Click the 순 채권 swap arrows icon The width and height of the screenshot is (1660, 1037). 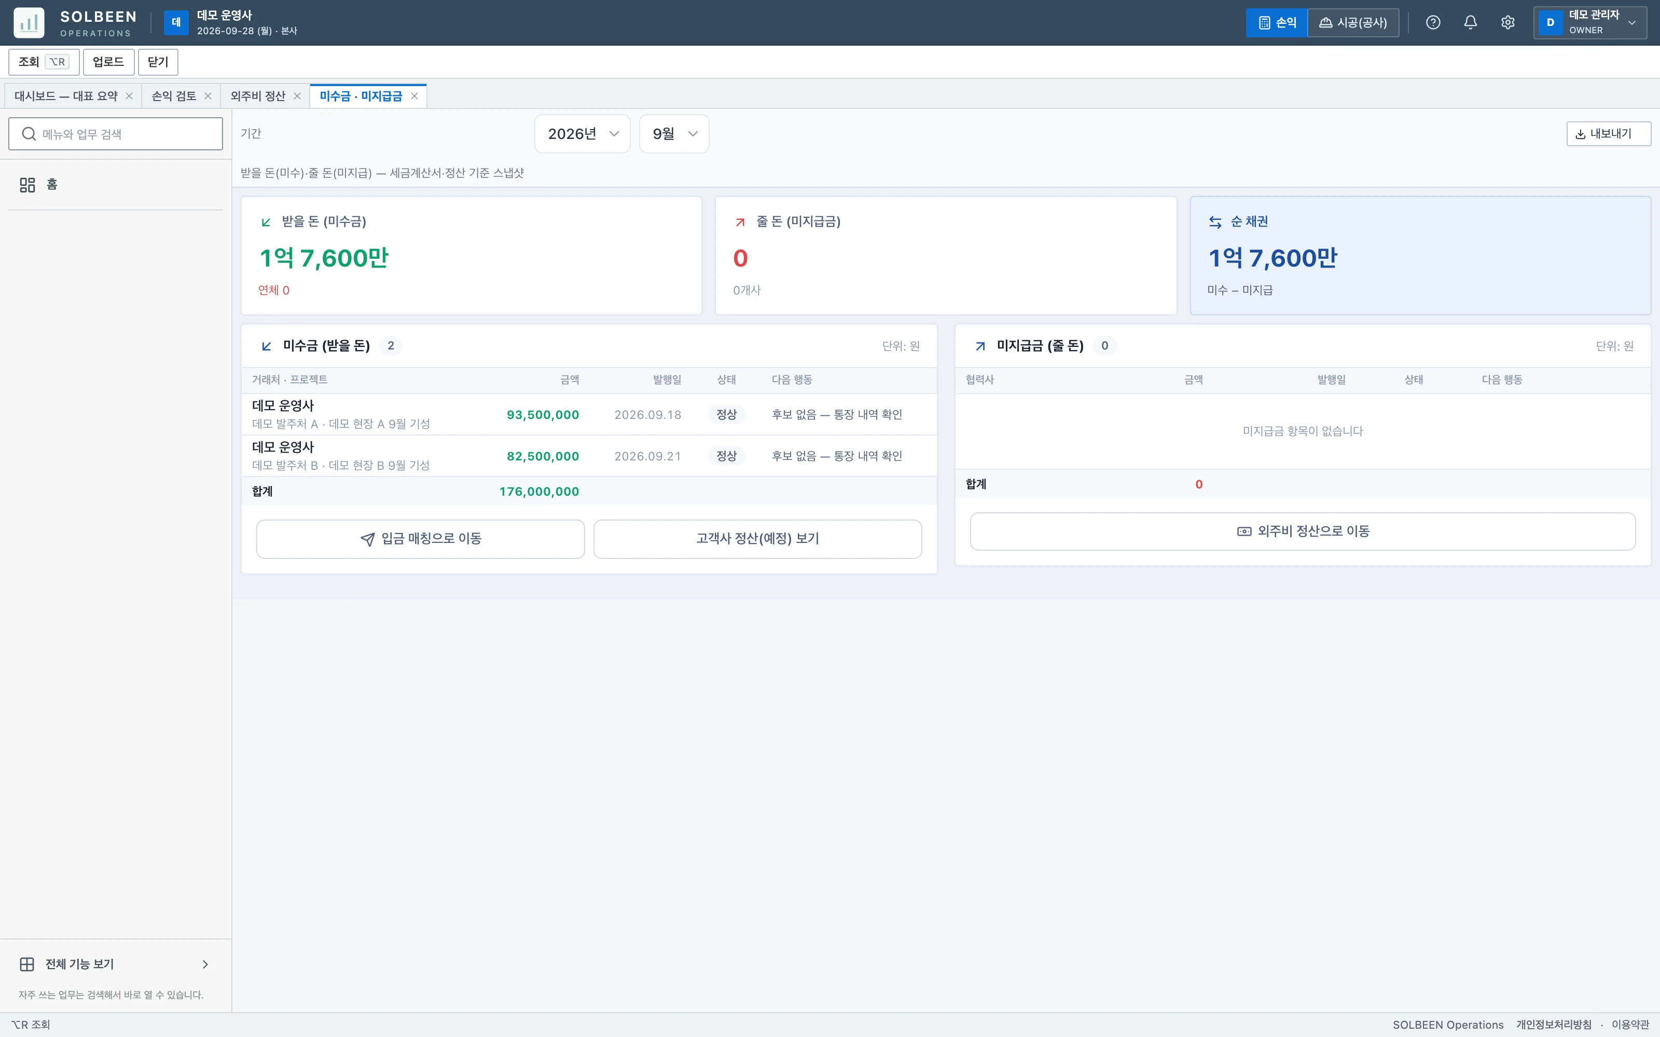1215,221
